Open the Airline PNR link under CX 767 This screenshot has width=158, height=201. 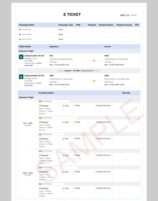(x=29, y=85)
